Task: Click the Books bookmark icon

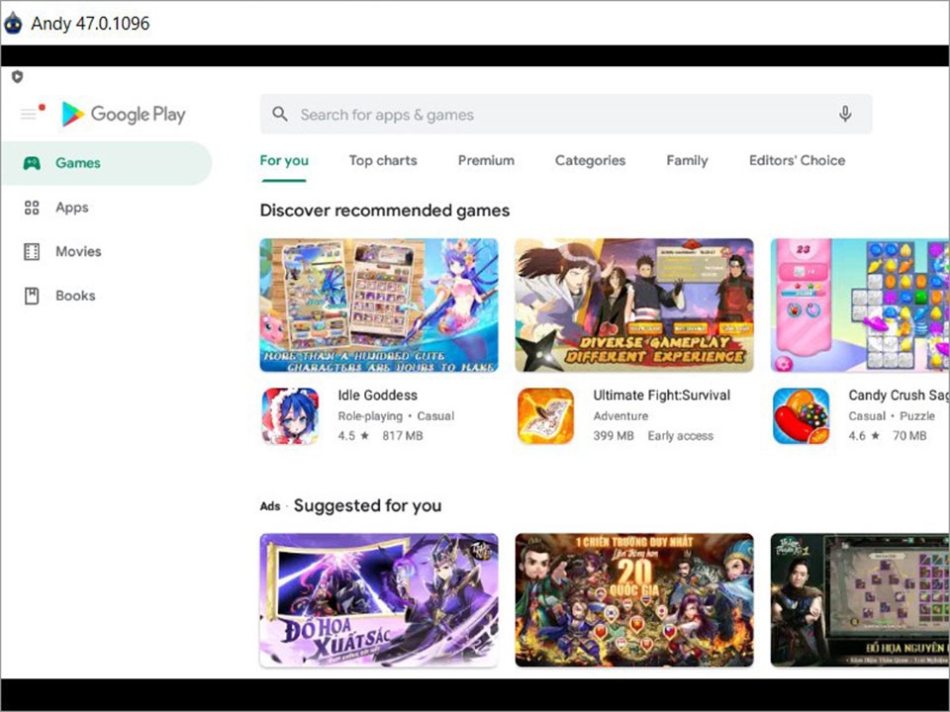Action: pos(32,296)
